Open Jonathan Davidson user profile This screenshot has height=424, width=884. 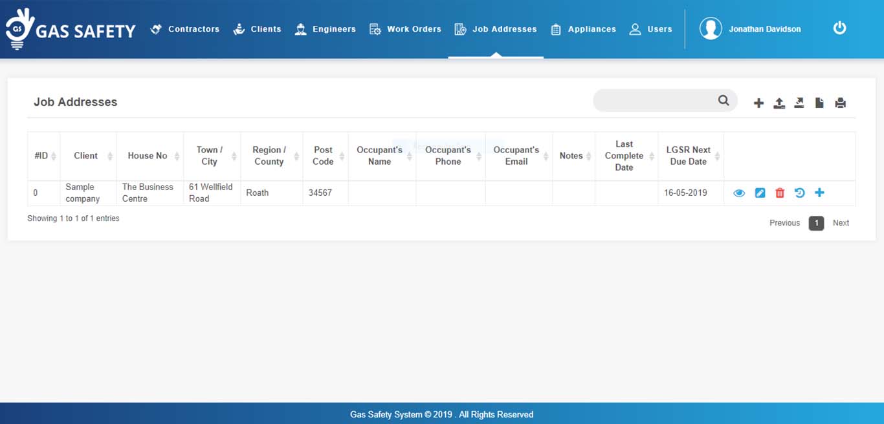pyautogui.click(x=751, y=29)
